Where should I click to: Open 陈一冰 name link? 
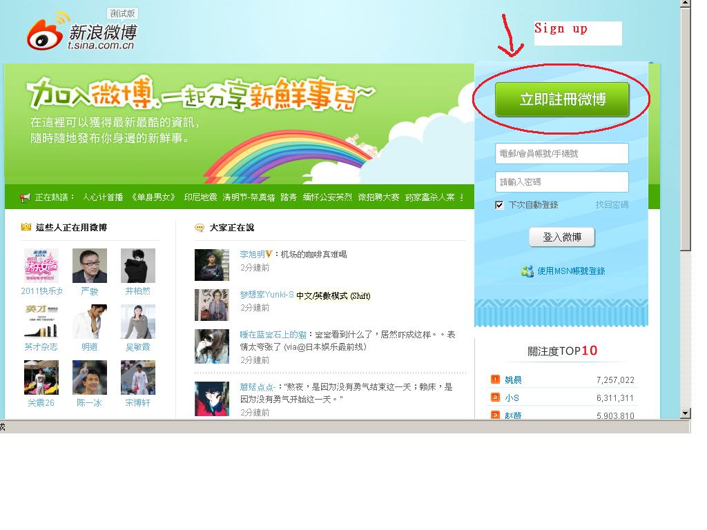click(89, 403)
